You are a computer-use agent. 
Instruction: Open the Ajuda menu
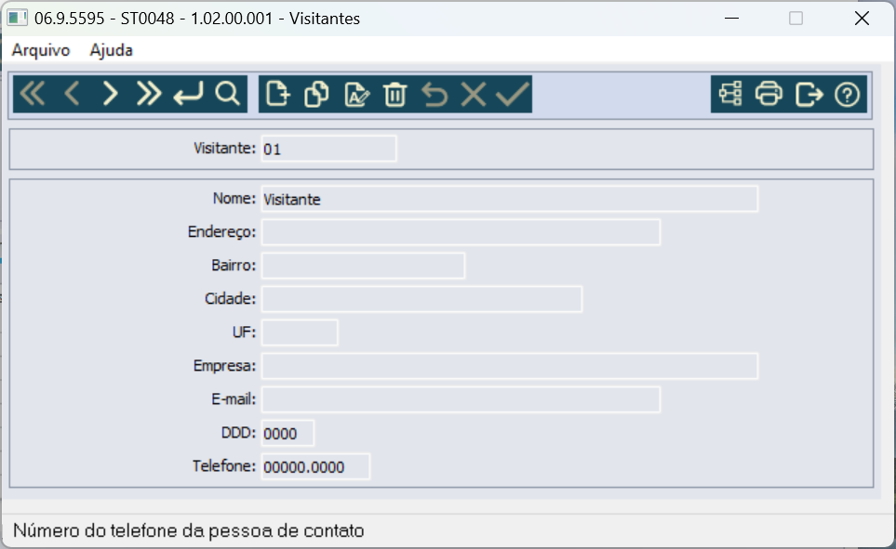(111, 50)
